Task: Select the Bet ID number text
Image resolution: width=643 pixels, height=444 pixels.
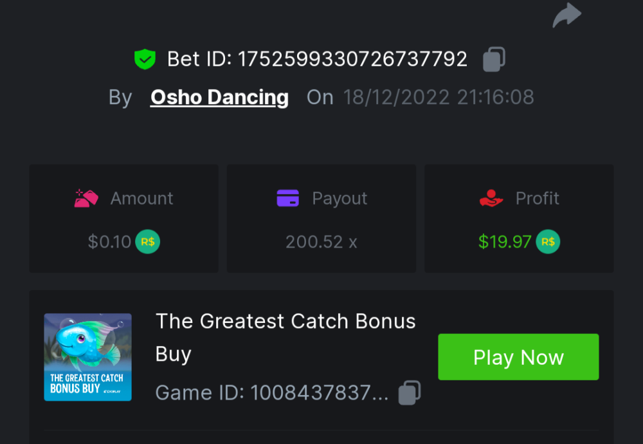Action: (353, 59)
